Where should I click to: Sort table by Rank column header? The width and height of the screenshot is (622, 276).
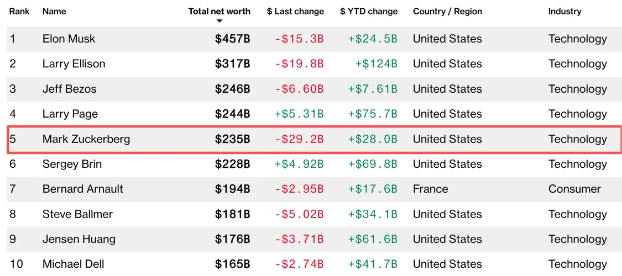click(19, 11)
